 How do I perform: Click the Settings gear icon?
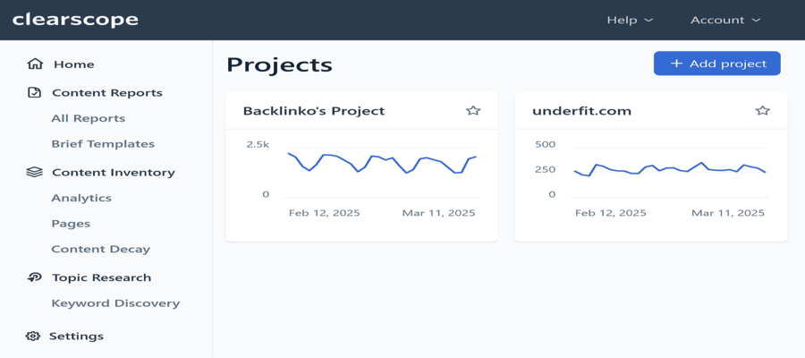[x=33, y=336]
